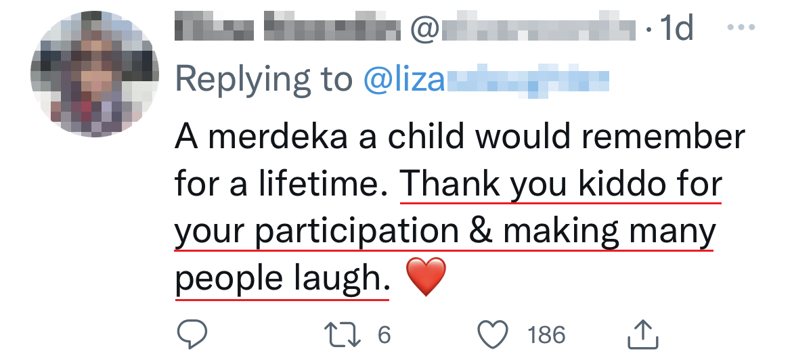Click the underlined 'people laugh.' text

282,278
